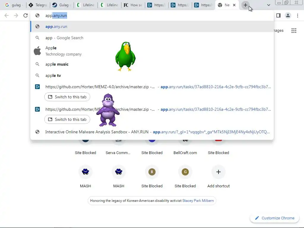
Task: Switch to the gulag Google tab
Action: click(x=14, y=5)
